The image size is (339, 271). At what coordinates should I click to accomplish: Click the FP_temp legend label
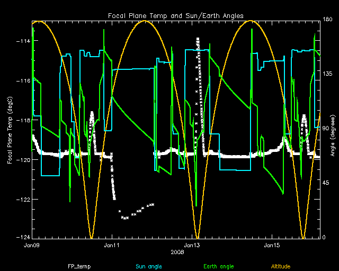tap(78, 266)
